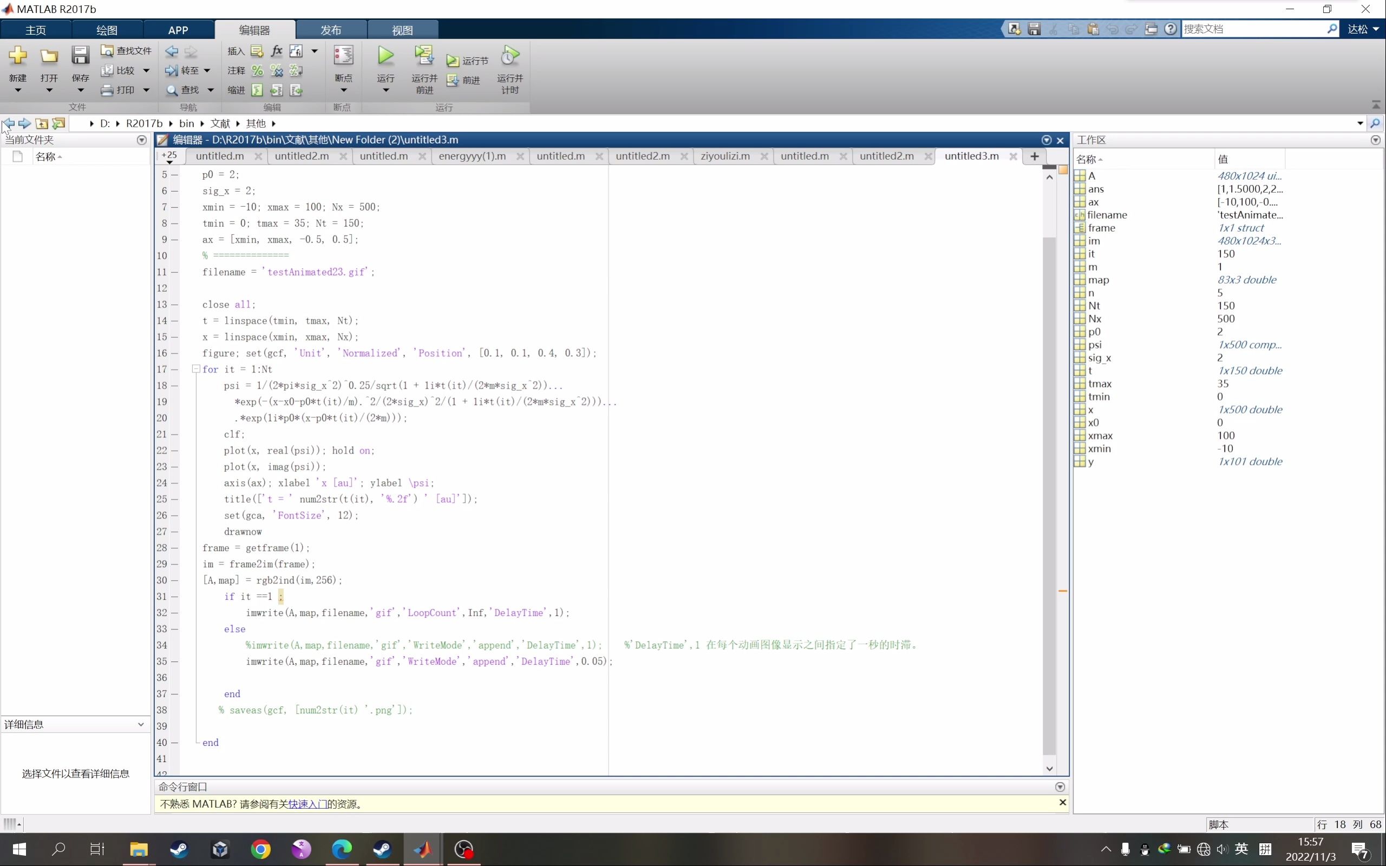Screen dimensions: 1386x866
Task: Click the Switch Windows icon in quick access toolbar
Action: pos(1151,29)
